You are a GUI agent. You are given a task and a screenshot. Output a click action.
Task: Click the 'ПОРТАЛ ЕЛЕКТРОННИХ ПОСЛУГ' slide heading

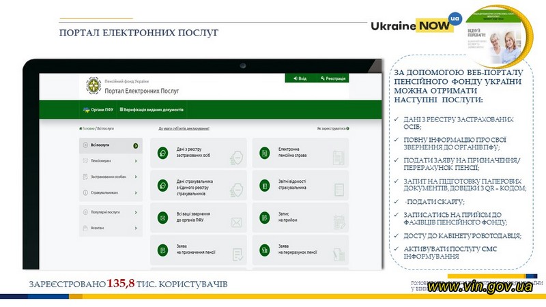[139, 33]
